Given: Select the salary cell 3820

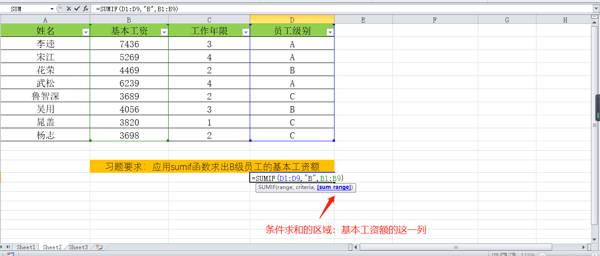Looking at the screenshot, I should click(129, 122).
